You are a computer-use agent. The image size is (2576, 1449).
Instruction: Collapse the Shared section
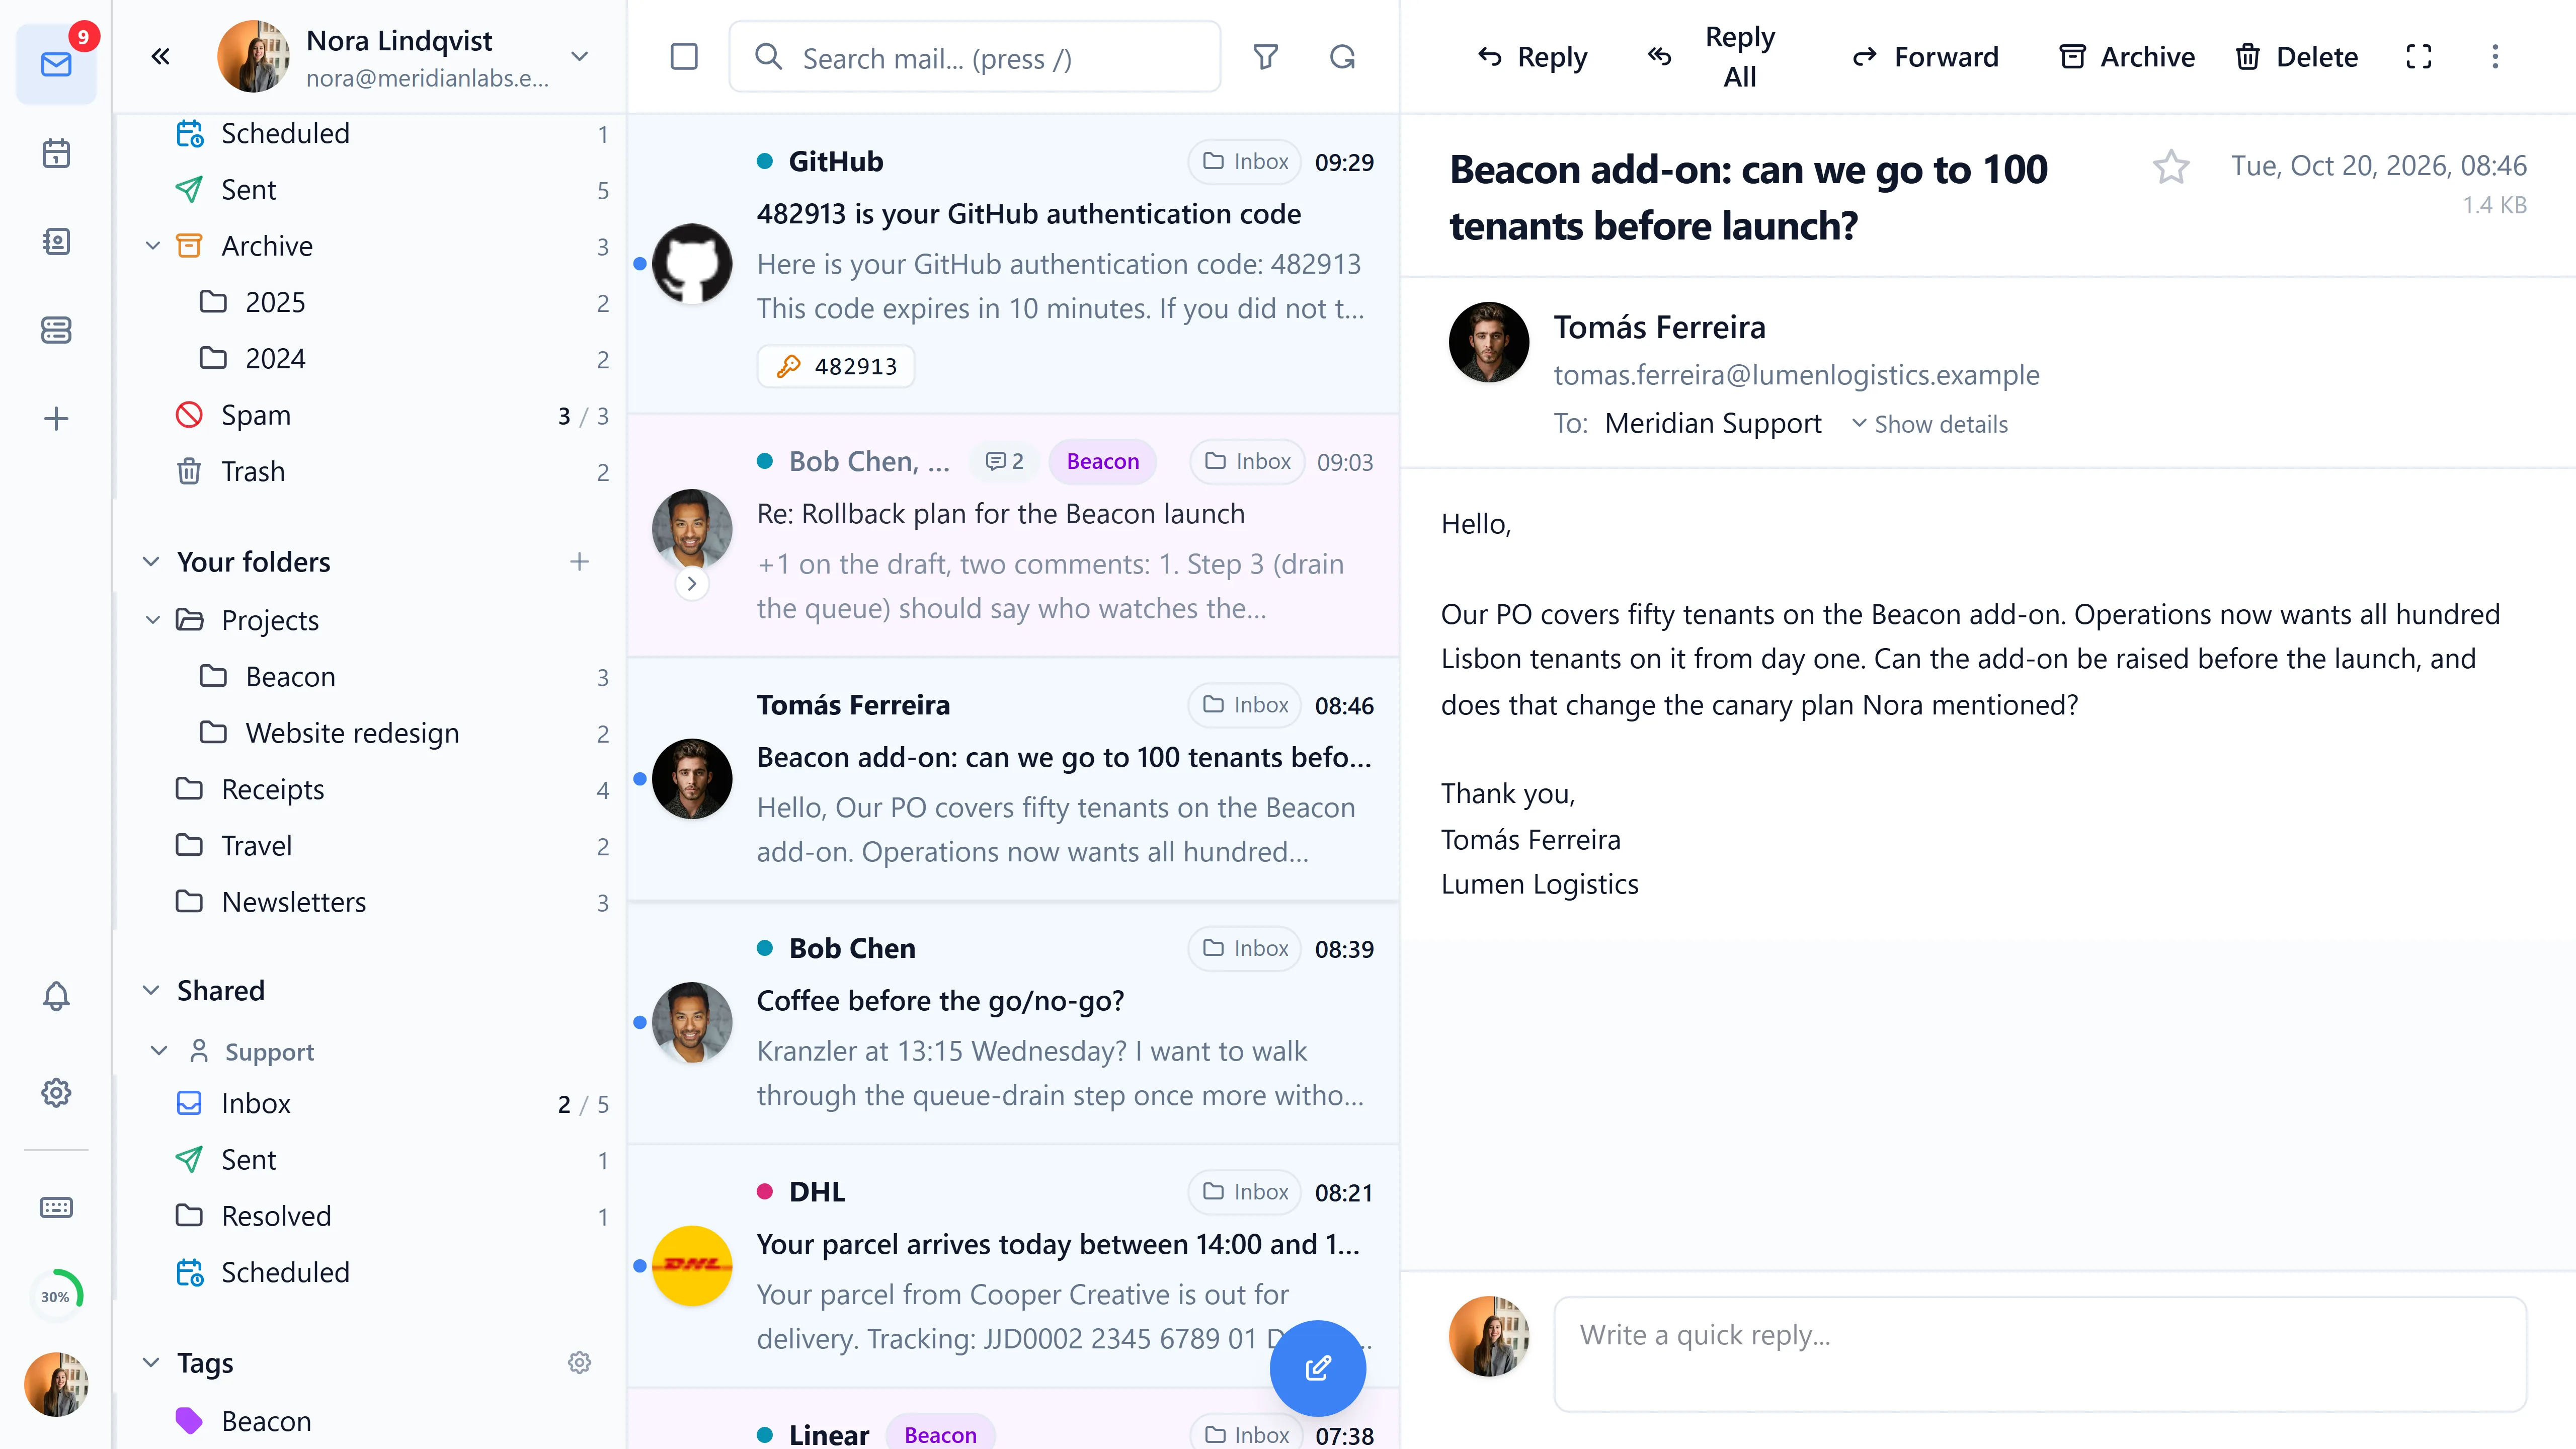[151, 990]
